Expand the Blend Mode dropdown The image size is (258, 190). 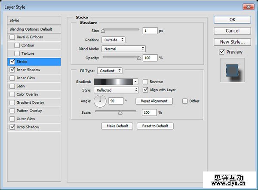point(123,49)
